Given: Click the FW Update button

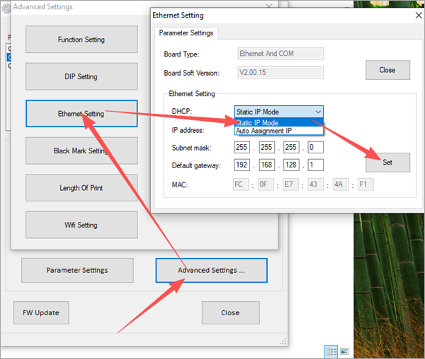Looking at the screenshot, I should 40,312.
